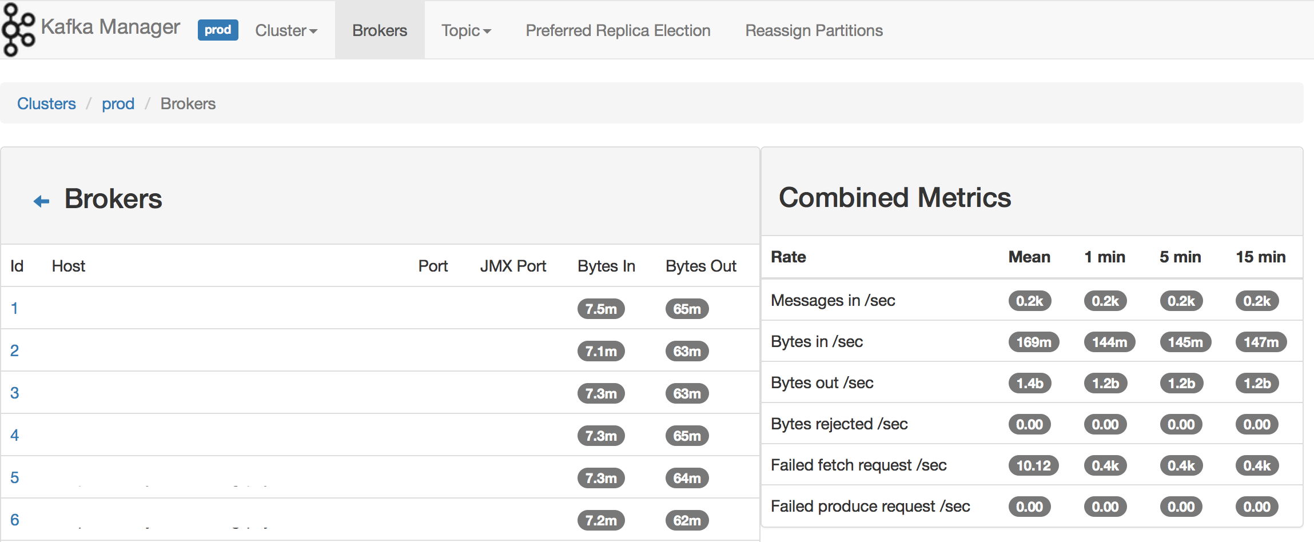Click broker 5 Bytes Out 64m badge
The image size is (1314, 542).
point(687,478)
